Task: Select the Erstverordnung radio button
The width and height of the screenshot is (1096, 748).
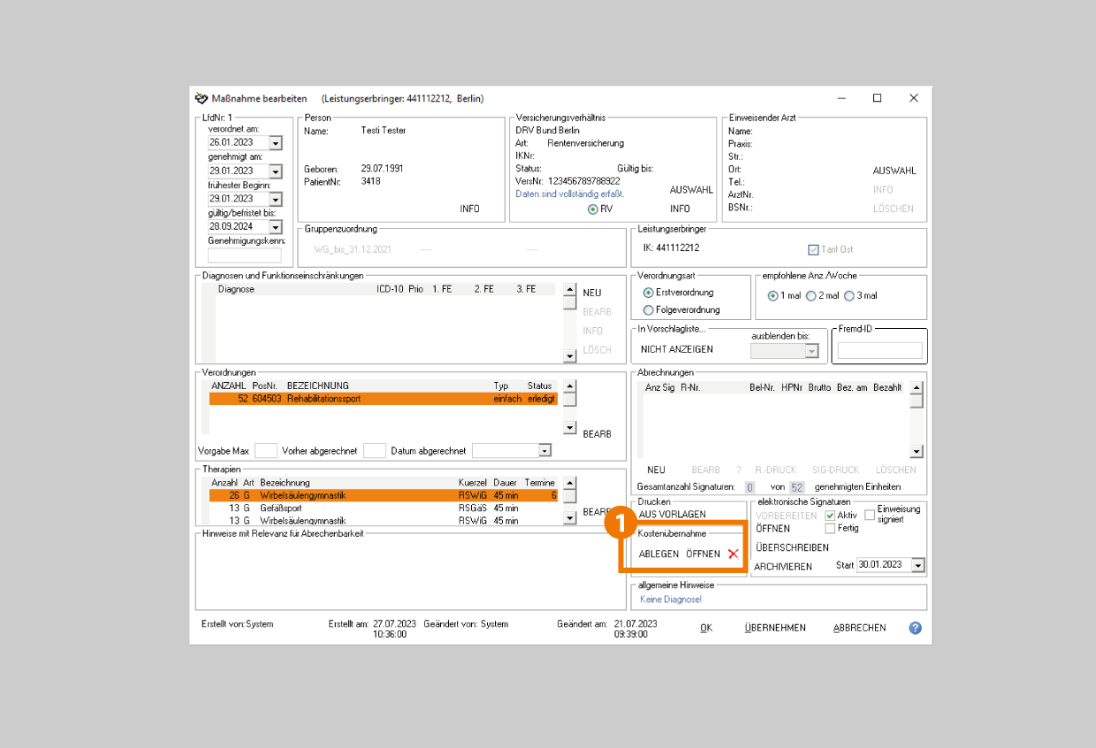Action: (x=649, y=293)
